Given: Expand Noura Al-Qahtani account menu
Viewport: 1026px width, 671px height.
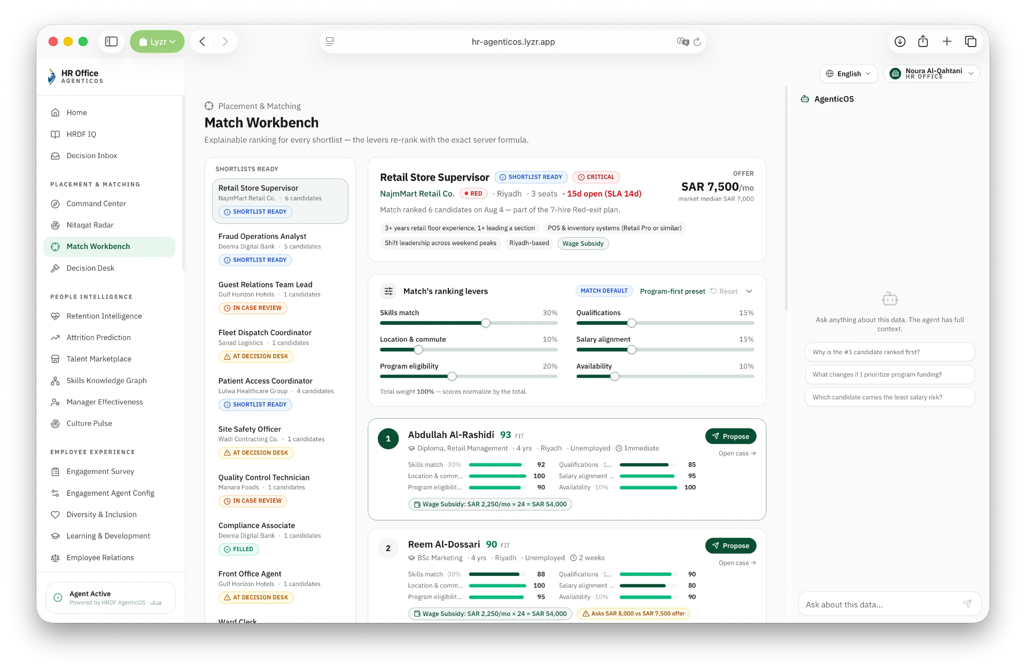Looking at the screenshot, I should (x=931, y=74).
